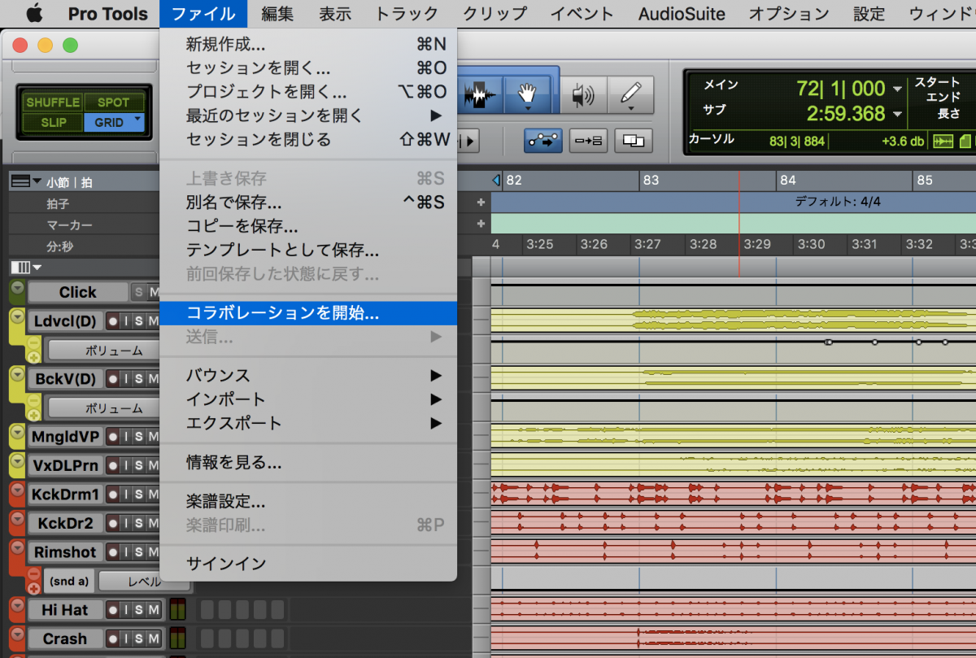The image size is (976, 658).
Task: Expand the KckDrm1 track lane view
Action: (17, 490)
